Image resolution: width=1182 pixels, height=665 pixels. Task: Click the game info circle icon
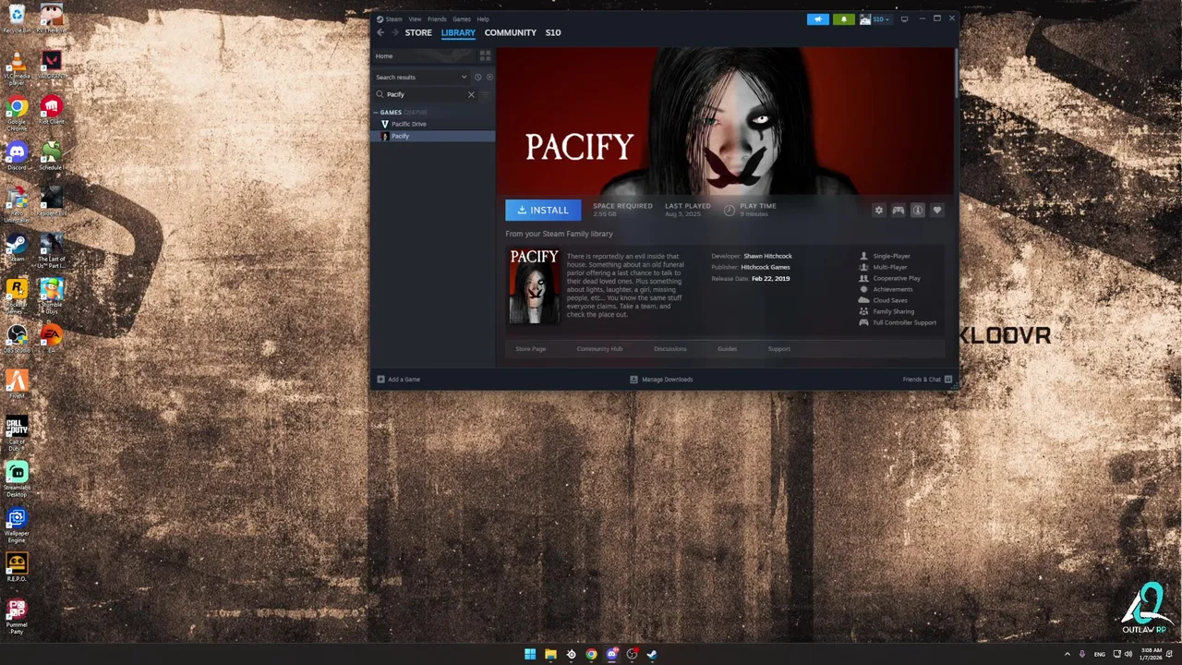pyautogui.click(x=917, y=211)
